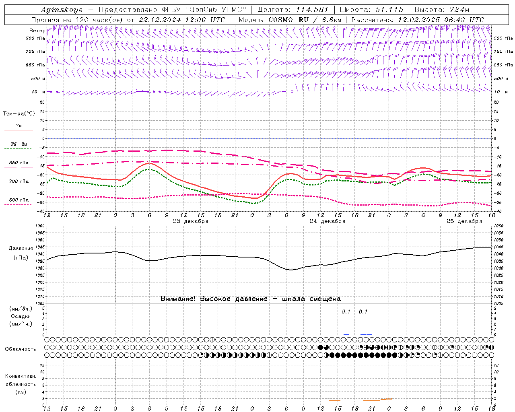
Task: Select the "(гПа)" unit under Давление
Action: (x=21, y=258)
